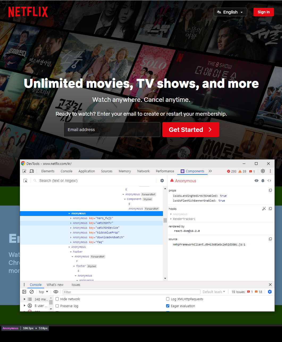Select the Footer component in tree
Screen dimensions: 282x342
[x=91, y=252]
